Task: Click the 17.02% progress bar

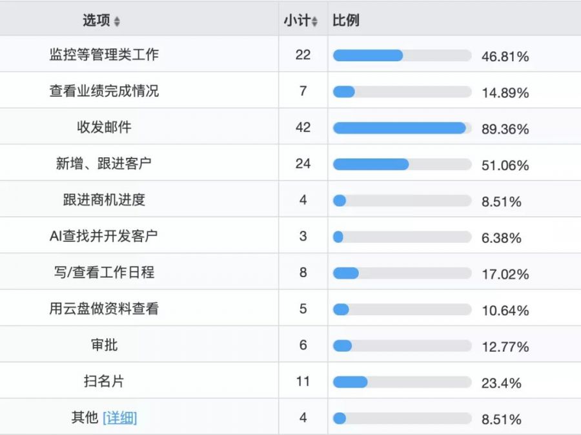Action: pos(402,273)
